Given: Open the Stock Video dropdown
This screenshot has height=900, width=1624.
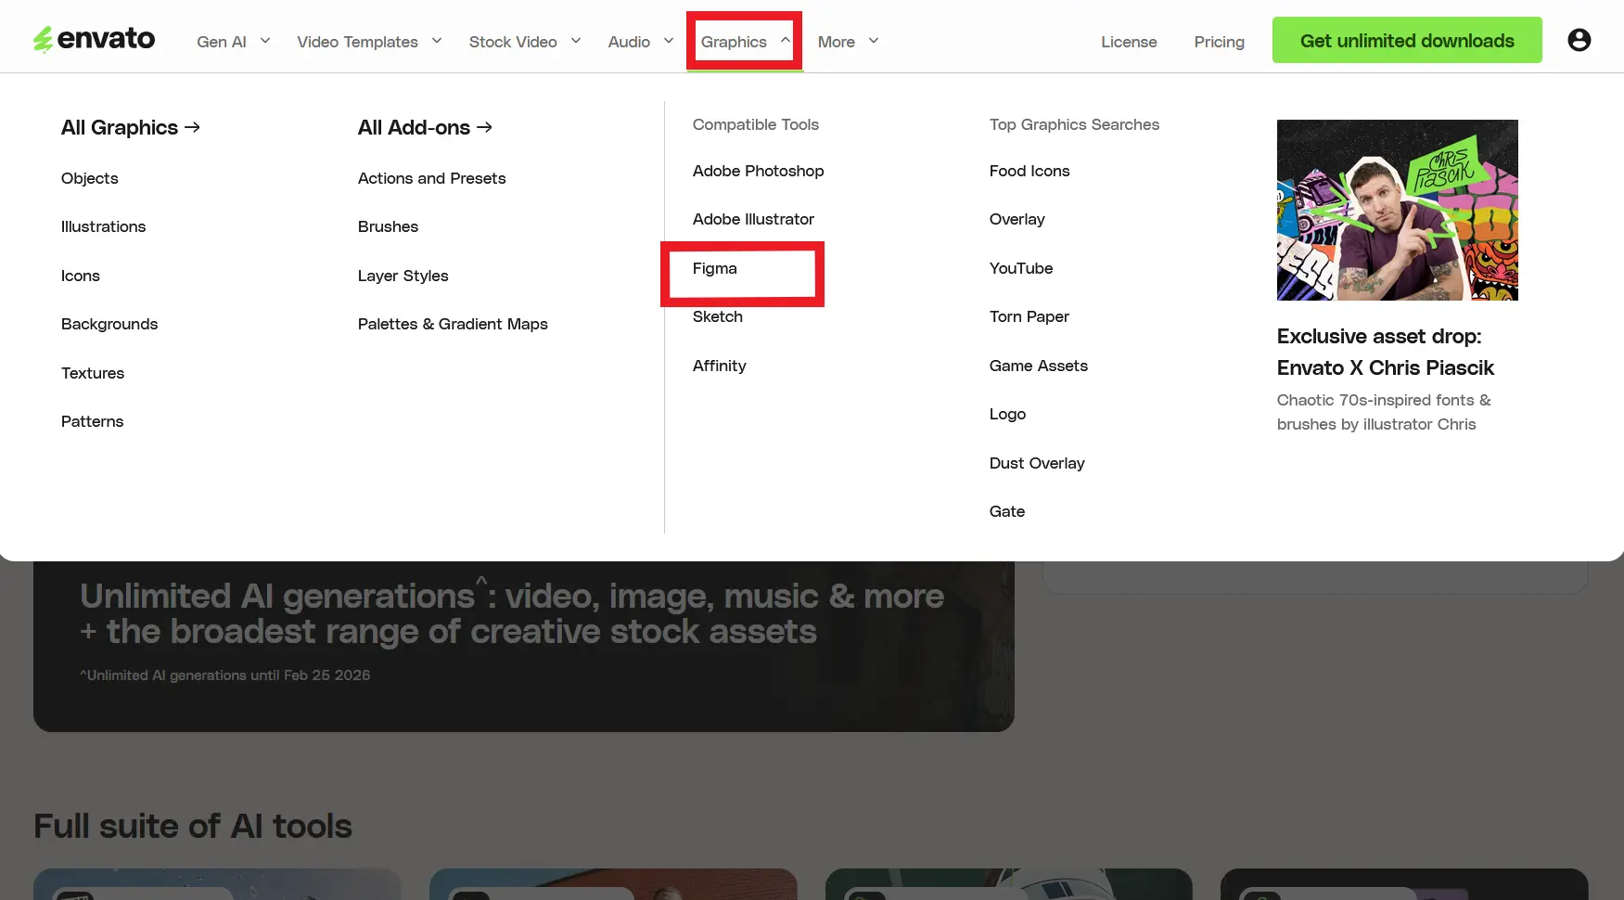Looking at the screenshot, I should click(524, 41).
